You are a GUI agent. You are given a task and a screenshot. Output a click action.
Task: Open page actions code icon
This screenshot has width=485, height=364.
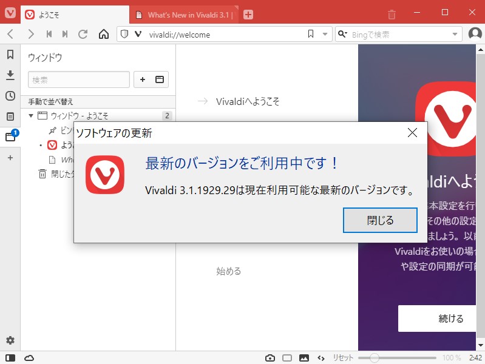pos(321,358)
